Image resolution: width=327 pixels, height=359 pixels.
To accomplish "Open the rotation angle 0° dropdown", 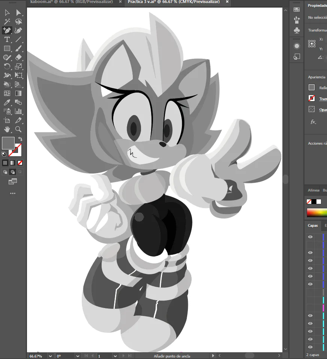I will point(78,356).
